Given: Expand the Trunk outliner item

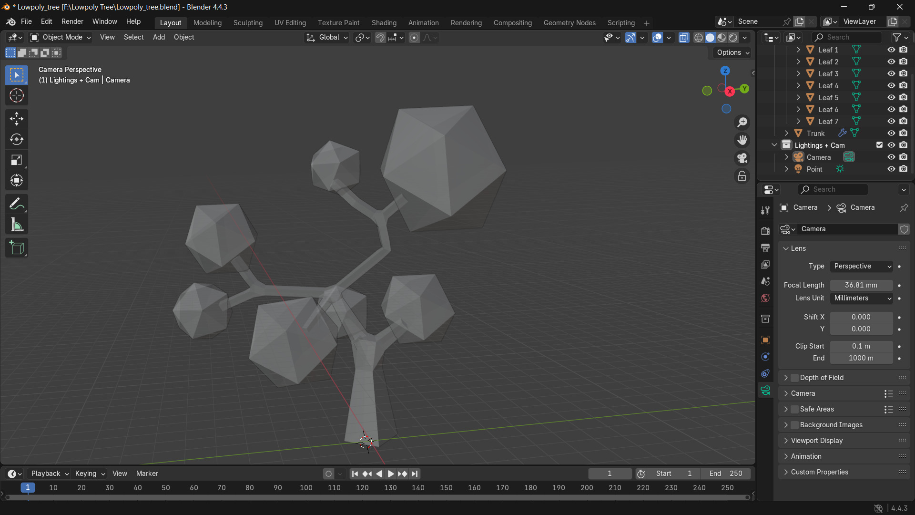Looking at the screenshot, I should click(x=786, y=133).
